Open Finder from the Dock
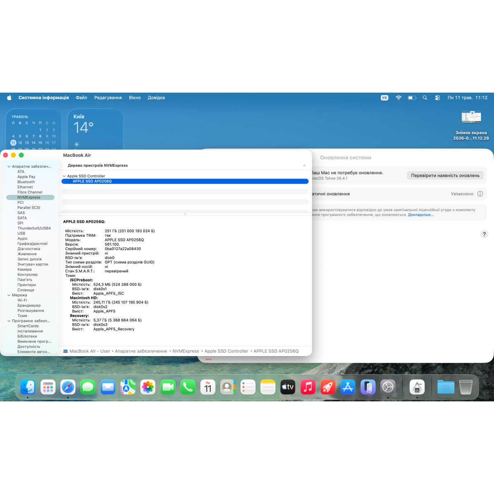Image resolution: width=494 pixels, height=494 pixels. (28, 387)
